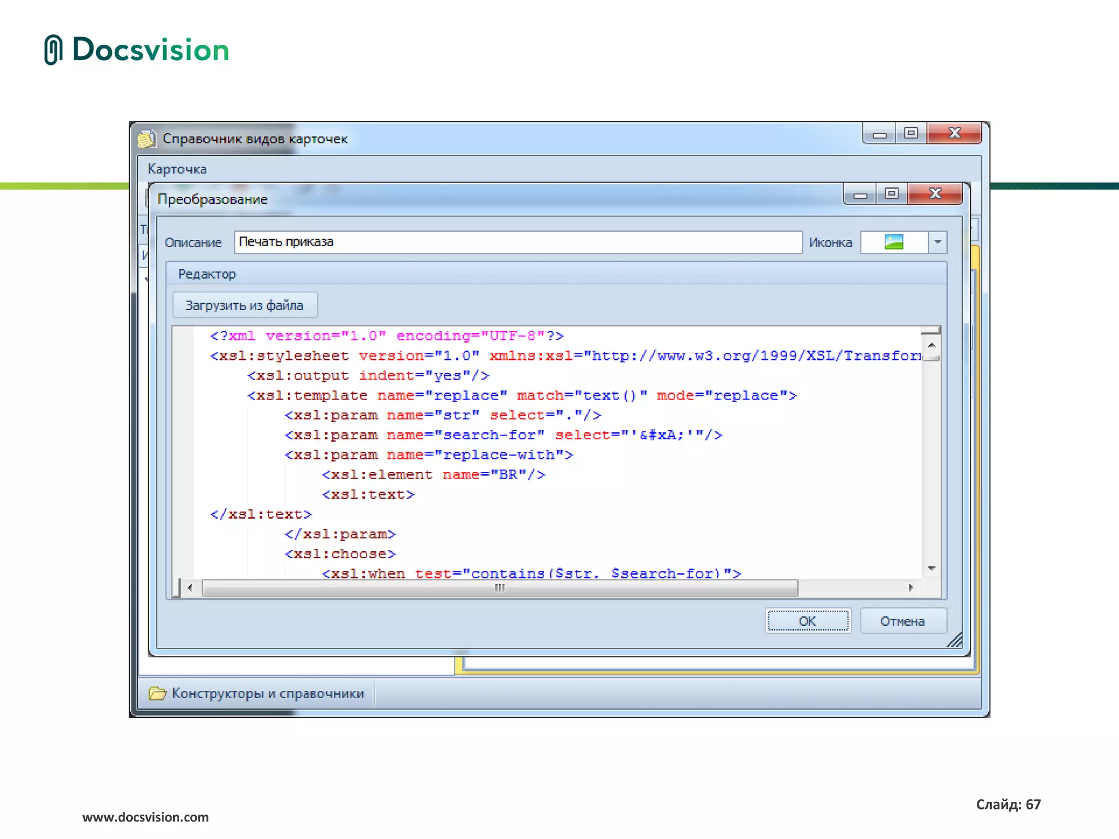Viewport: 1119px width, 839px height.
Task: Click the horizontal scrollbar right arrow
Action: point(911,588)
